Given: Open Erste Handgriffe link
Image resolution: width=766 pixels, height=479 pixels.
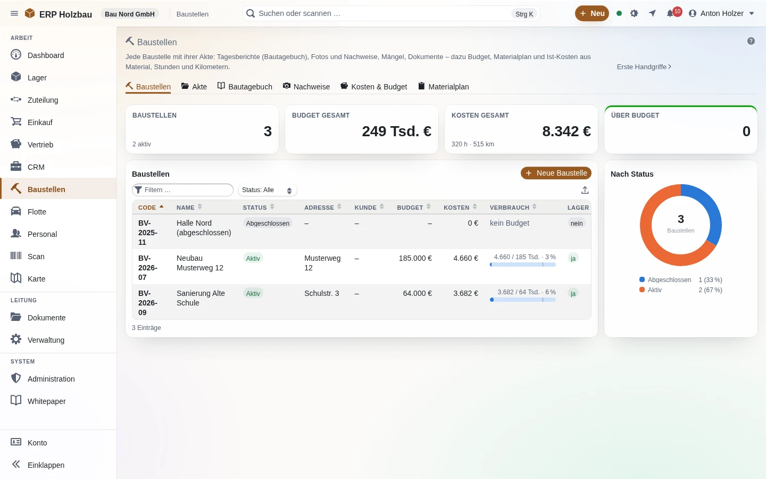Looking at the screenshot, I should (x=644, y=67).
